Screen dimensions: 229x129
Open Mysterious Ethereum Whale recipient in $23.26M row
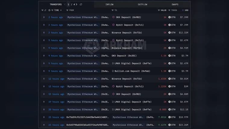coord(128,125)
